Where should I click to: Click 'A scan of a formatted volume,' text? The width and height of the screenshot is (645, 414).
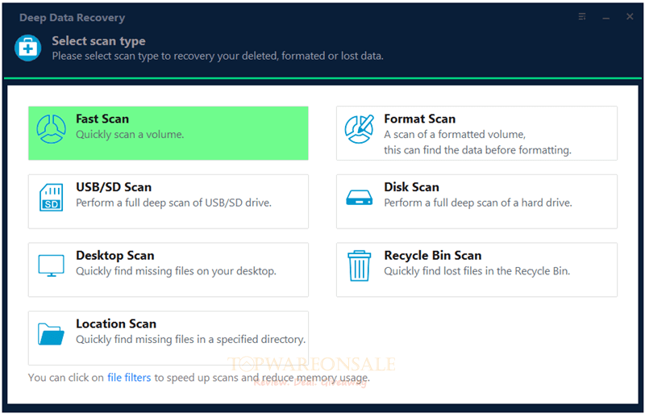[x=455, y=134]
